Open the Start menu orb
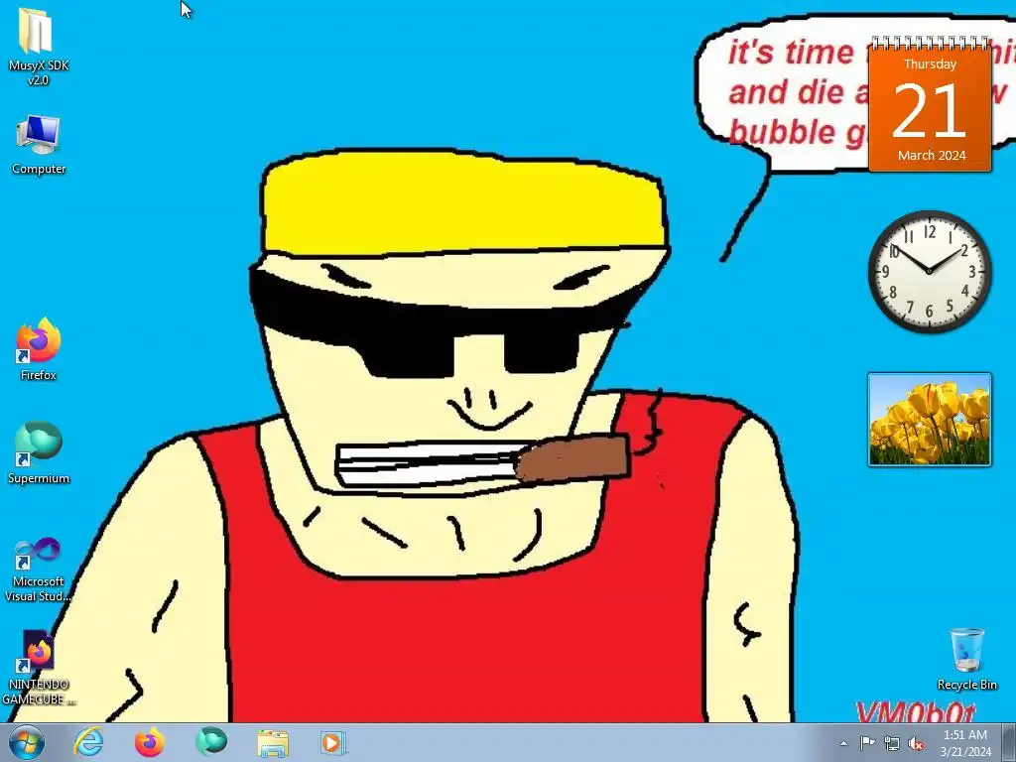The height and width of the screenshot is (762, 1016). pos(27,742)
